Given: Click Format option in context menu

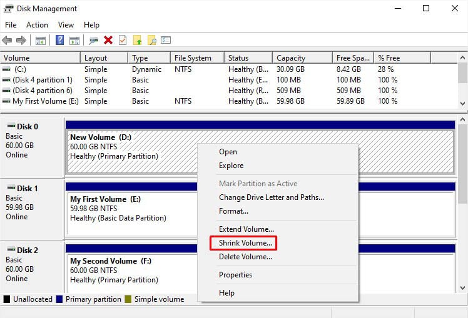Looking at the screenshot, I should (x=233, y=211).
